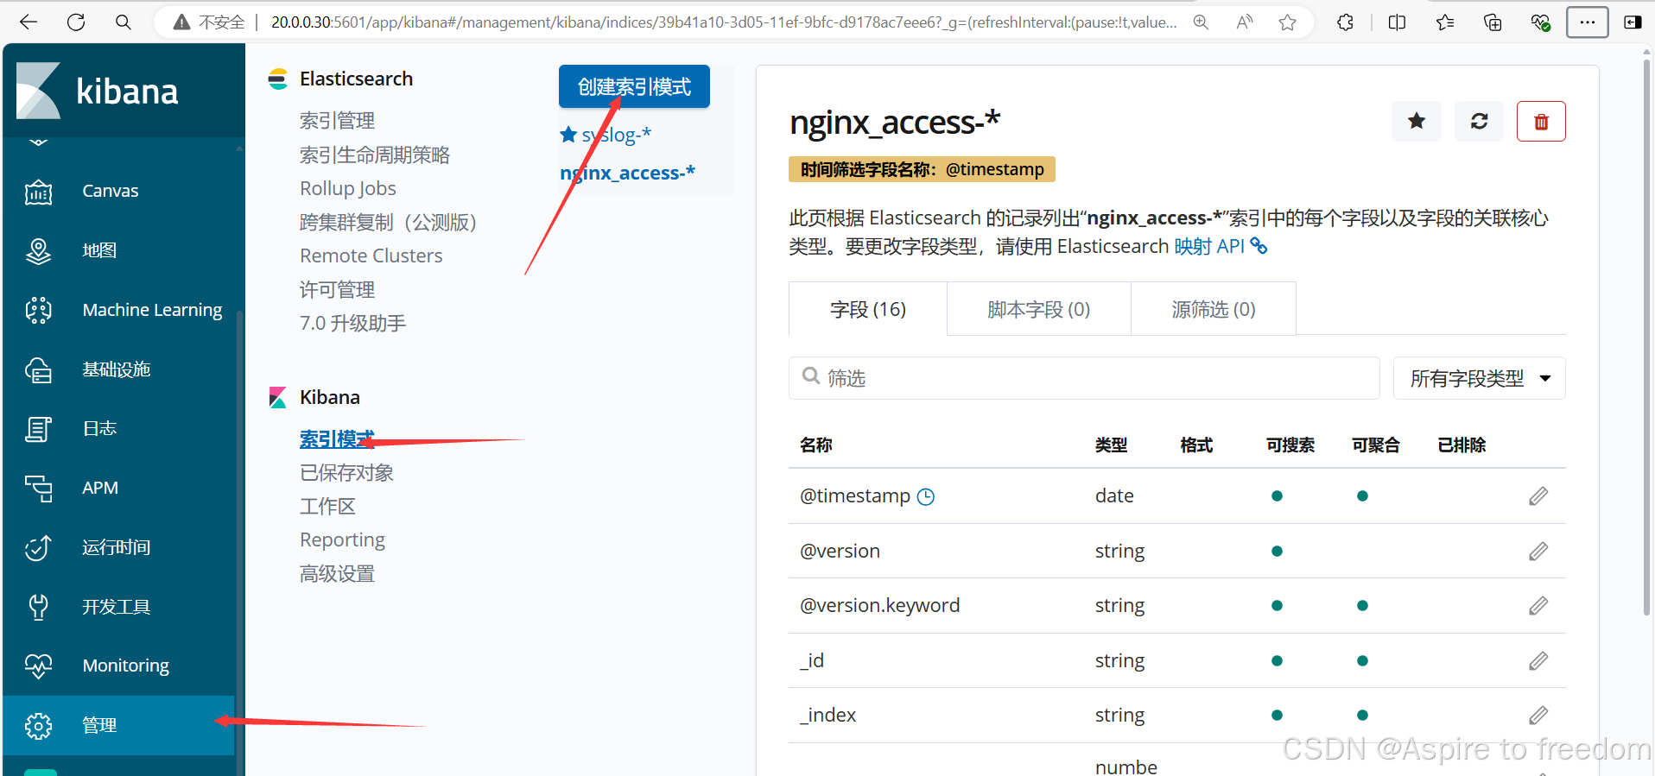Open browser extensions puzzle icon
Screen dimensions: 1655x776
tap(1345, 22)
